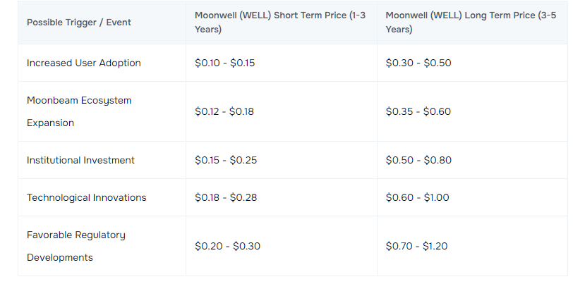Click the $0.70 lower long-term value
The width and height of the screenshot is (573, 284).
pos(398,246)
